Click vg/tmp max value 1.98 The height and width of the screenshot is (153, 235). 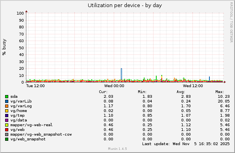tap(225, 116)
